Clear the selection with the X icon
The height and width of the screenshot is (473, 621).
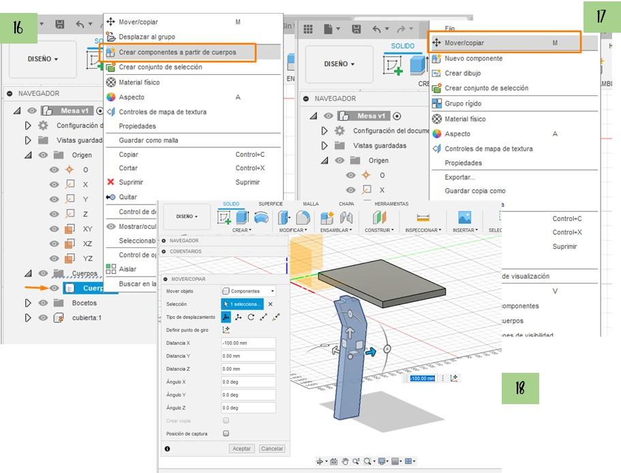click(x=271, y=304)
